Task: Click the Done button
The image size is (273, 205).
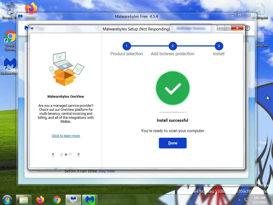Action: pos(172,143)
